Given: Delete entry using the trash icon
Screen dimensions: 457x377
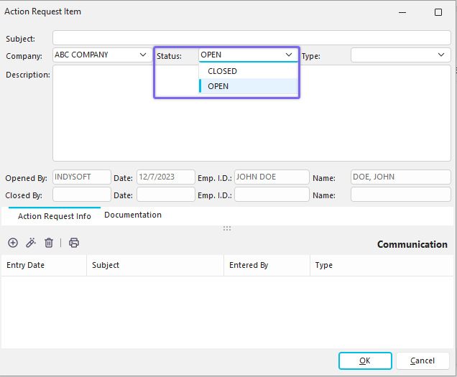Looking at the screenshot, I should point(49,243).
